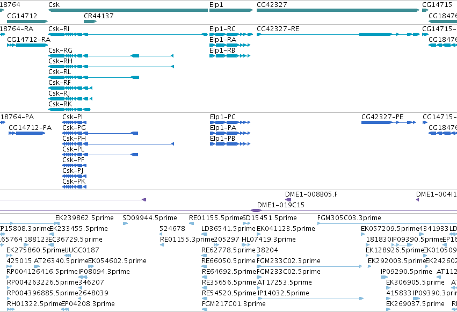
Task: Select the 524678 feature label
Action: tap(172, 229)
